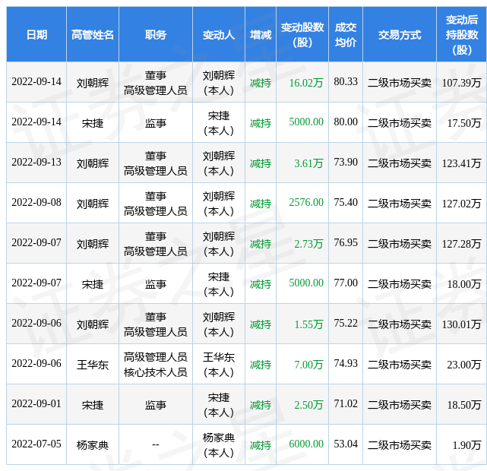
Task: Click 王华东 (本人) in 变动人 column
Action: pyautogui.click(x=219, y=365)
